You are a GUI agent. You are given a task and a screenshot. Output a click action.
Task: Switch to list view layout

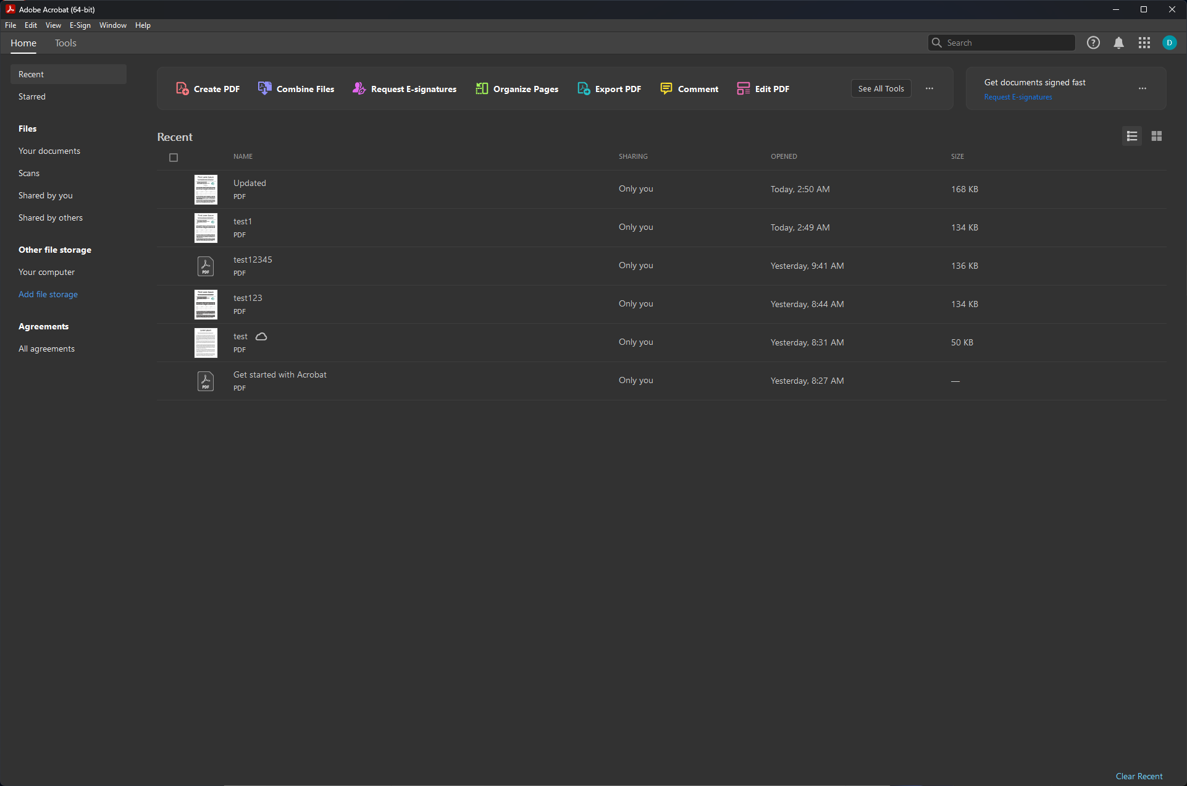click(x=1131, y=136)
